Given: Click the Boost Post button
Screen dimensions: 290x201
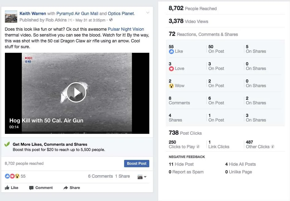Looking at the screenshot, I should click(x=136, y=164).
